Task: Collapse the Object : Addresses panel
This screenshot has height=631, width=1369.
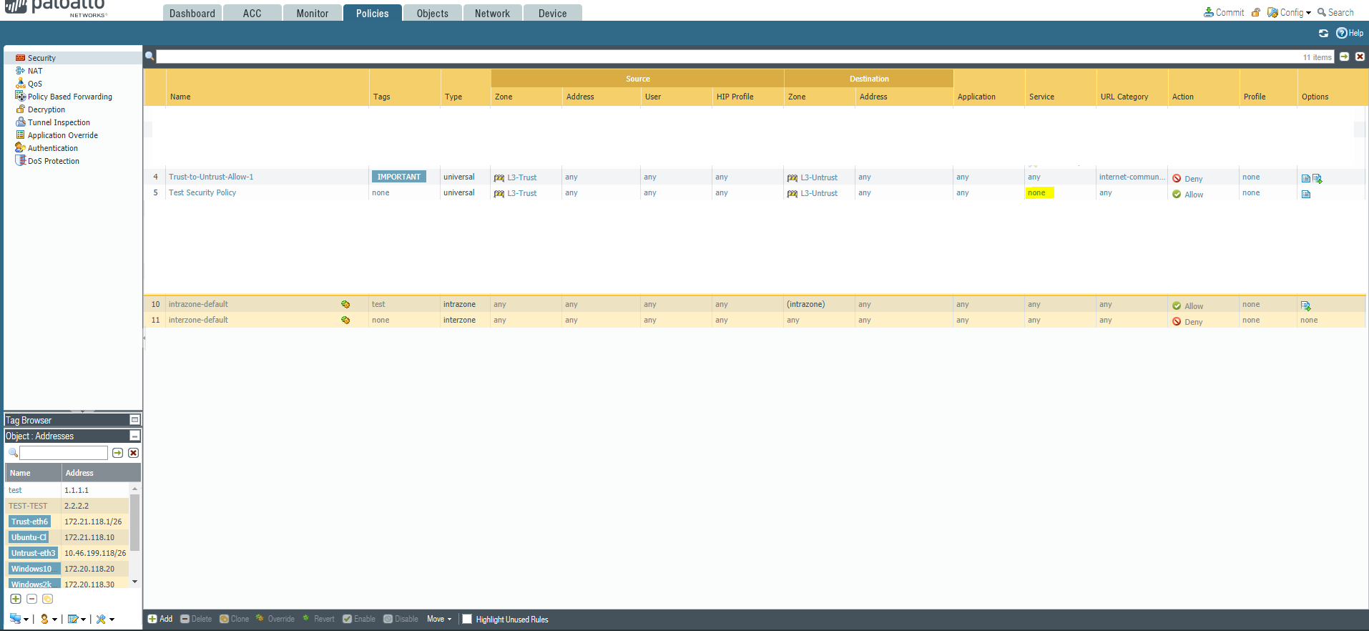Action: [x=134, y=436]
